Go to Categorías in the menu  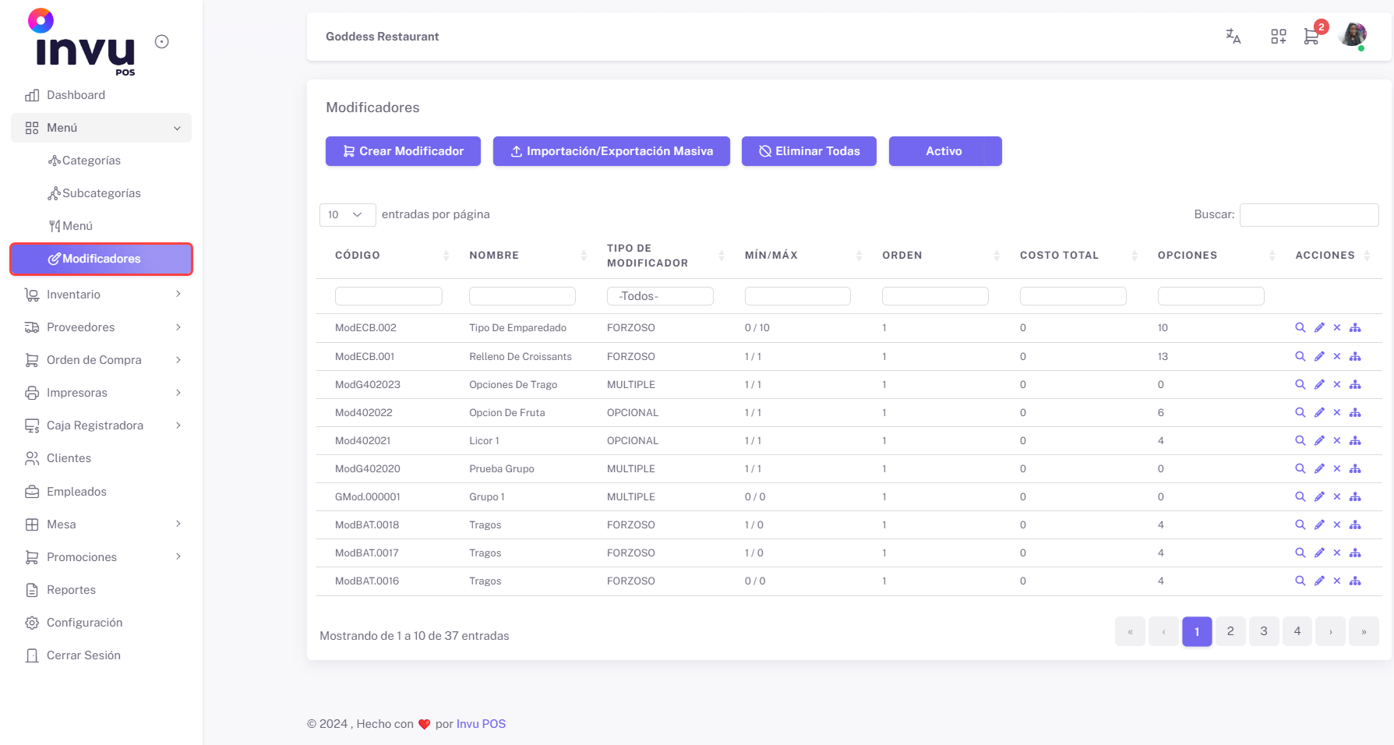coord(101,161)
